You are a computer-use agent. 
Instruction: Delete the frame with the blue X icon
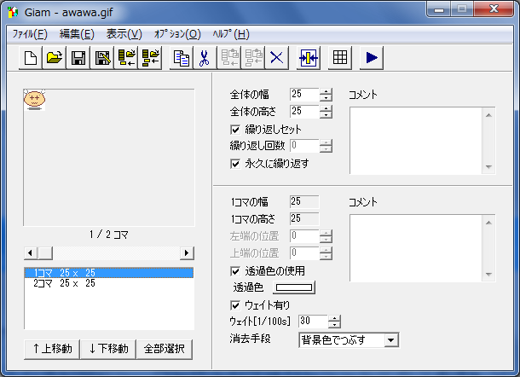click(277, 57)
